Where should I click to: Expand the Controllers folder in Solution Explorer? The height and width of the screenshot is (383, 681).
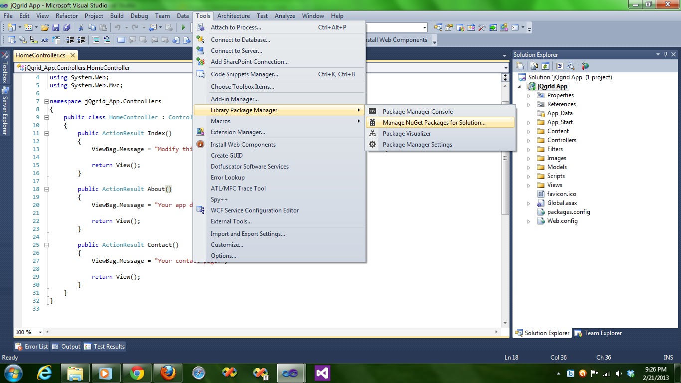click(x=528, y=140)
